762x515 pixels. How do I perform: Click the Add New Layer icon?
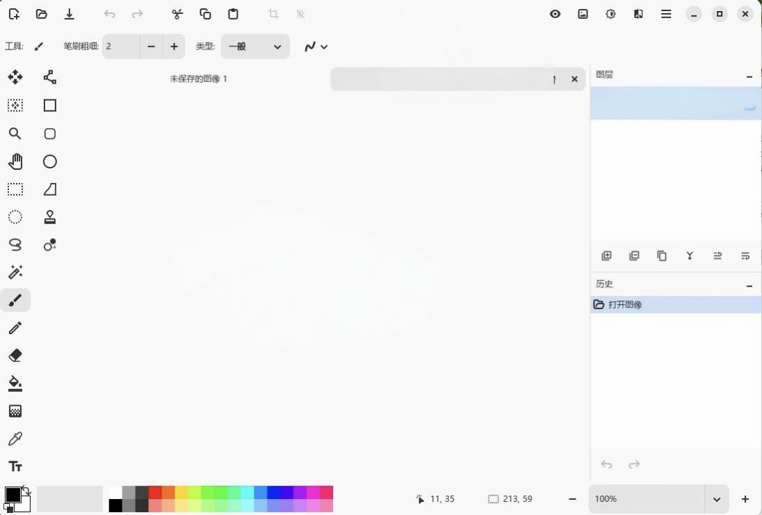[606, 256]
